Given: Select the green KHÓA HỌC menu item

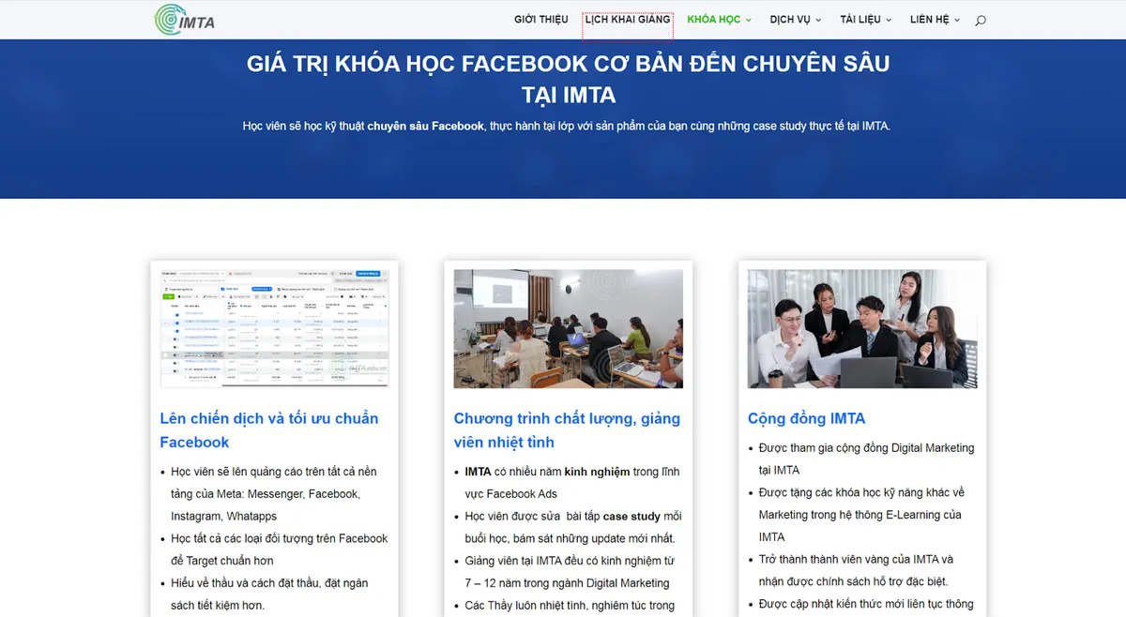Looking at the screenshot, I should pyautogui.click(x=713, y=19).
